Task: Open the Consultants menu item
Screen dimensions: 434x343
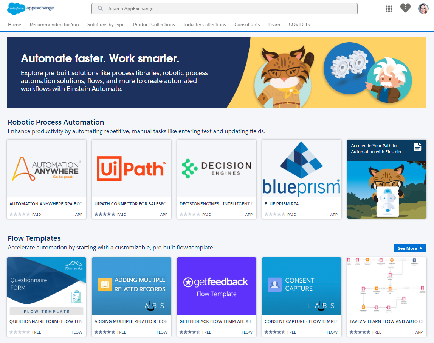Action: click(x=247, y=25)
